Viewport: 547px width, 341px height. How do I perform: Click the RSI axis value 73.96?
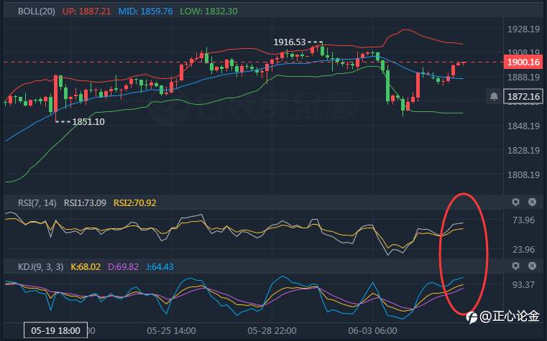pos(523,220)
